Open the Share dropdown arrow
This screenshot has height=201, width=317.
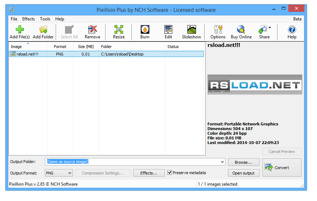(270, 28)
